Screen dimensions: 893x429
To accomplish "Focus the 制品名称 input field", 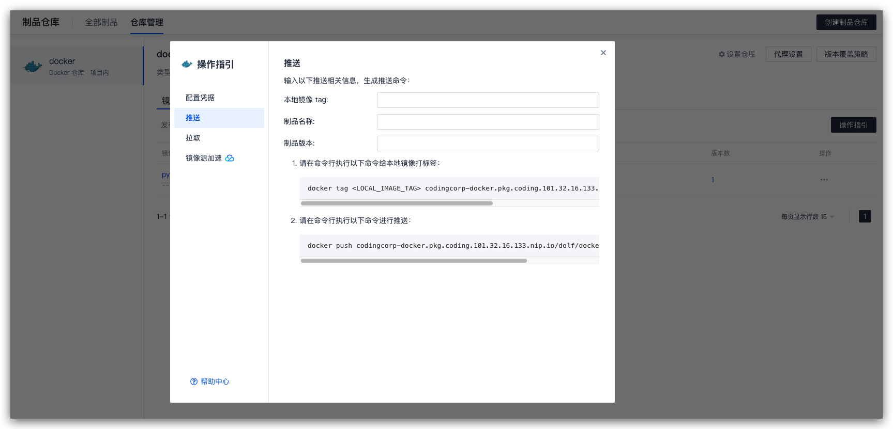I will (488, 122).
